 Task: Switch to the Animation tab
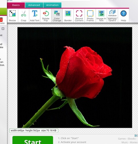[x=52, y=5]
